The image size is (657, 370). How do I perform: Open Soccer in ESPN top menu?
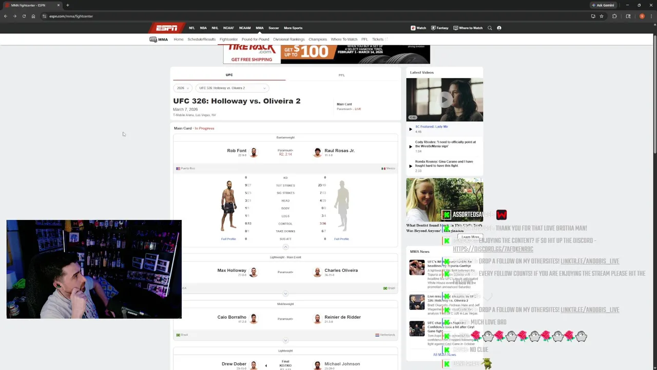(274, 28)
